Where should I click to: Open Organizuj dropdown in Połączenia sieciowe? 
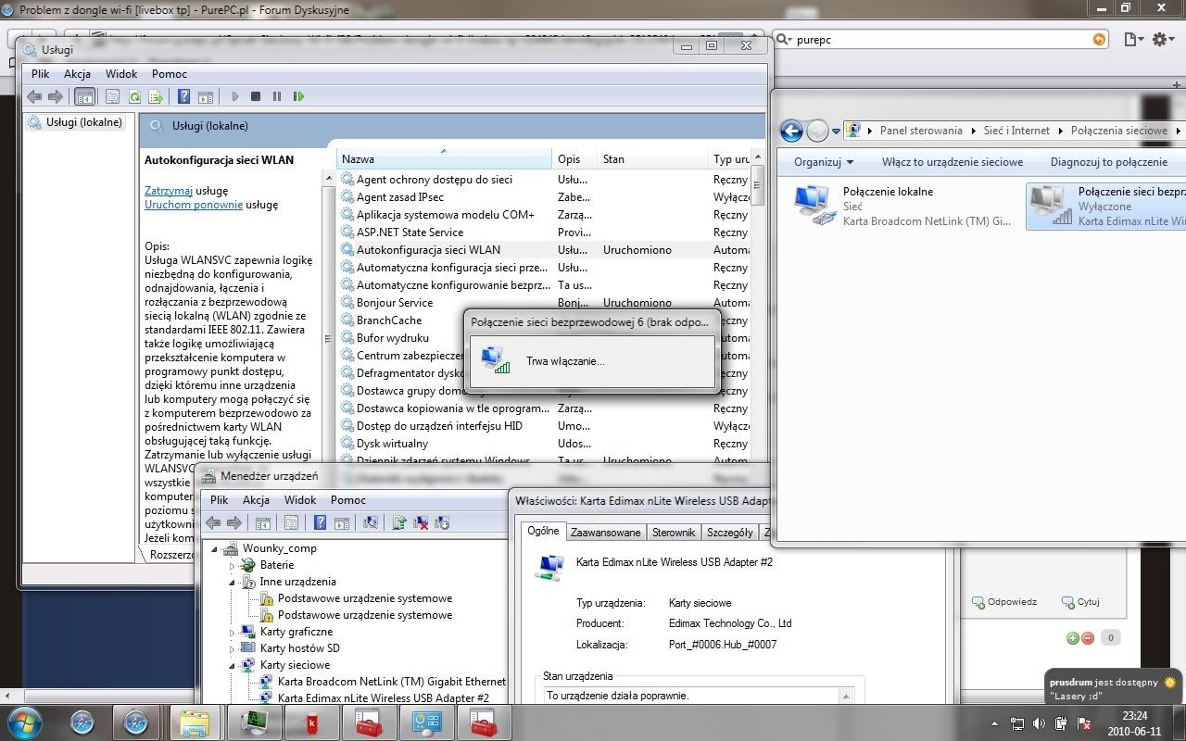[x=824, y=161]
